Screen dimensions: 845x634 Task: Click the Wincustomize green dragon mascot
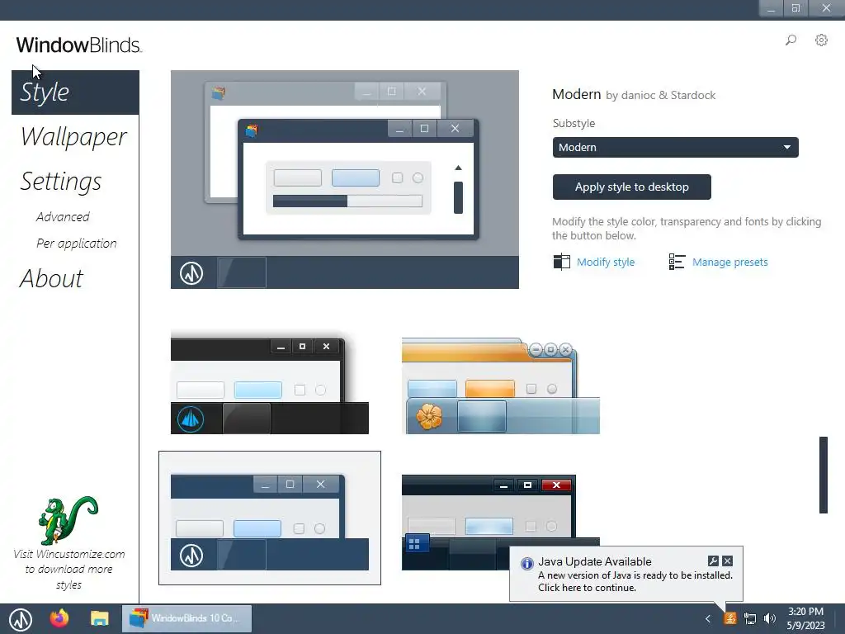point(68,520)
